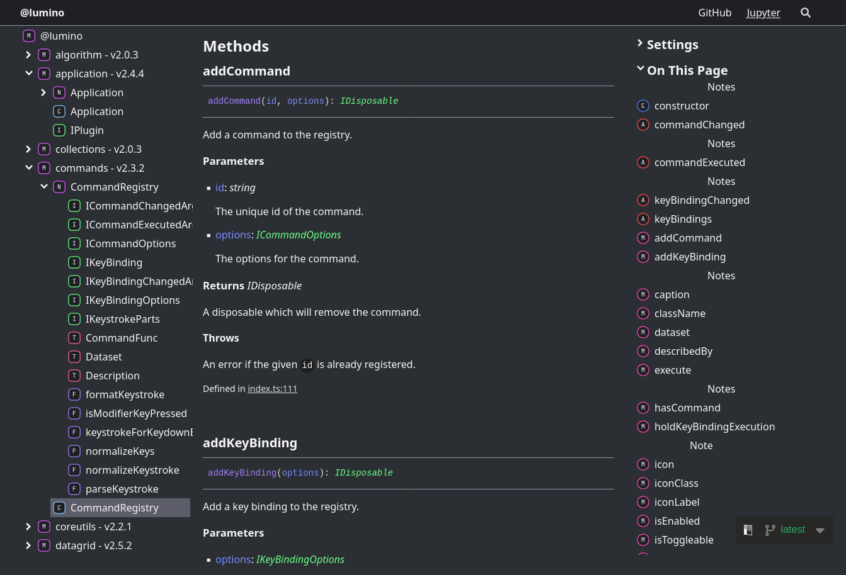
Task: Expand the Application namespace node
Action: (x=43, y=92)
